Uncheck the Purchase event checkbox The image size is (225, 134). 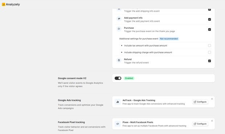tap(209, 29)
